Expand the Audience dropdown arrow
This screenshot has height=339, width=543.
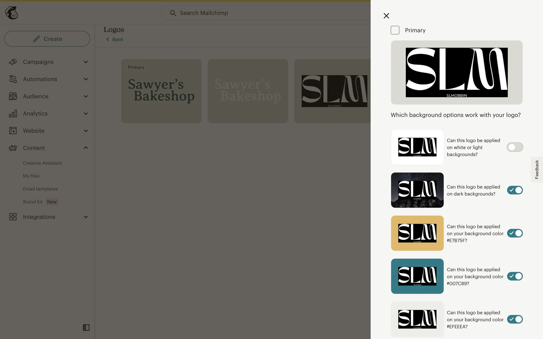coord(86,96)
